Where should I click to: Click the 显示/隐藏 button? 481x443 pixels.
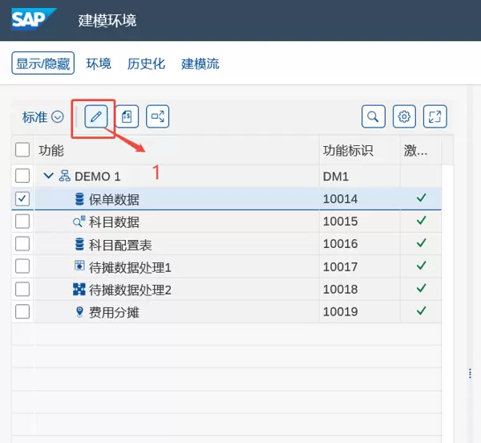tap(42, 63)
